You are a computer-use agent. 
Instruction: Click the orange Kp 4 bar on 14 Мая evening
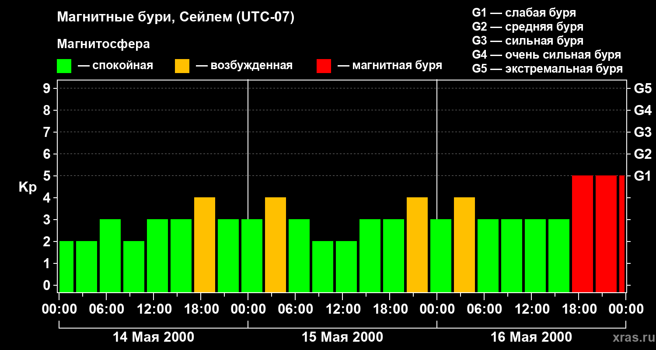(205, 245)
